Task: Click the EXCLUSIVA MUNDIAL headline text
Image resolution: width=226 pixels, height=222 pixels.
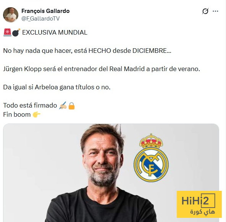Action: (55, 32)
